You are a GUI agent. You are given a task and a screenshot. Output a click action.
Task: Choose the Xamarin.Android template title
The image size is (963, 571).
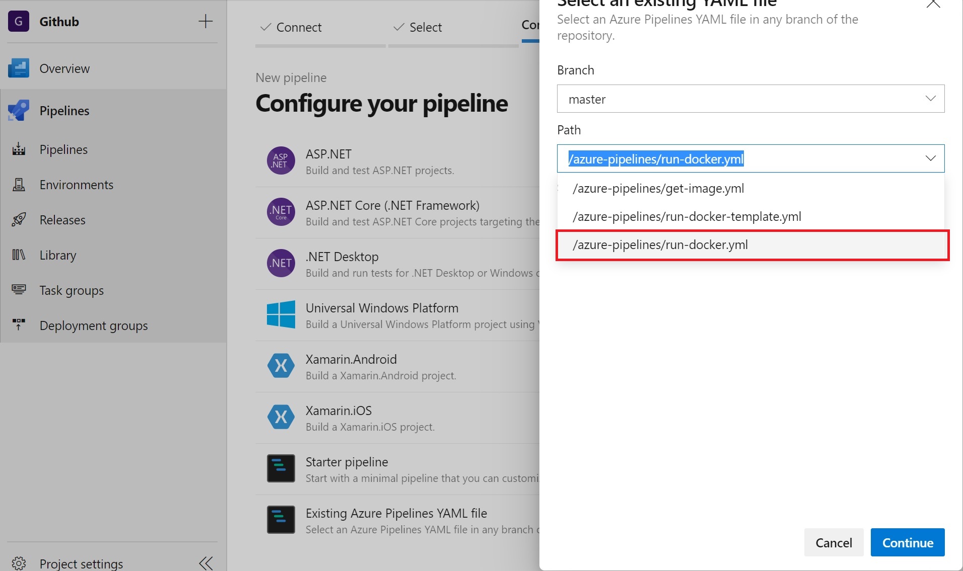(x=351, y=359)
